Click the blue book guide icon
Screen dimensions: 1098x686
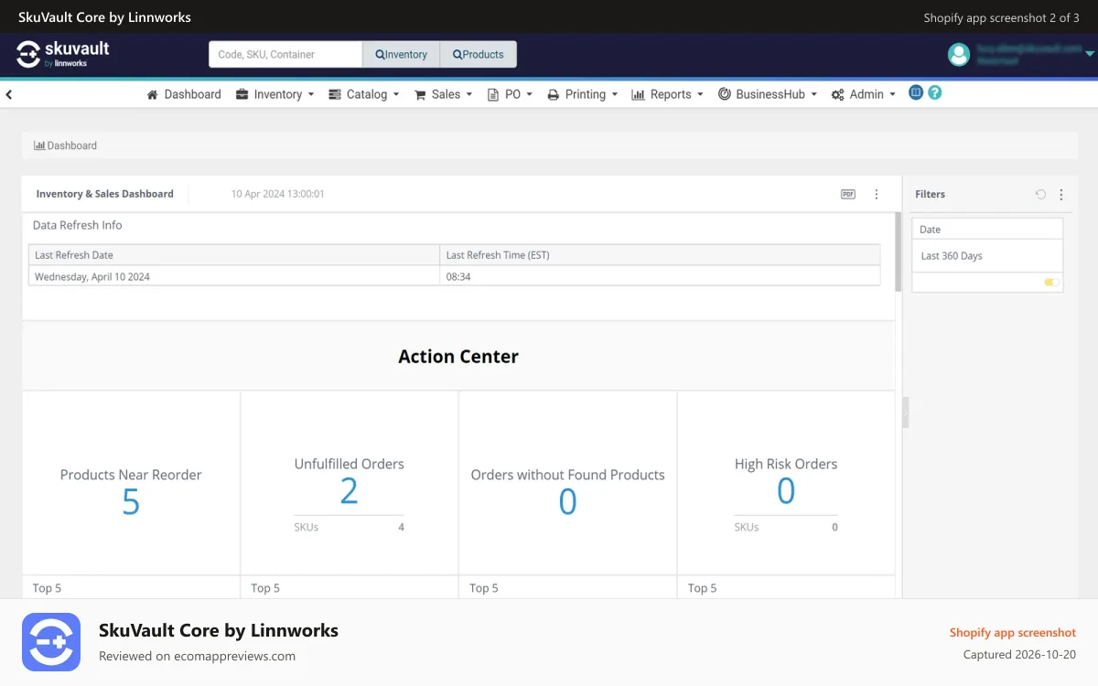[x=916, y=92]
